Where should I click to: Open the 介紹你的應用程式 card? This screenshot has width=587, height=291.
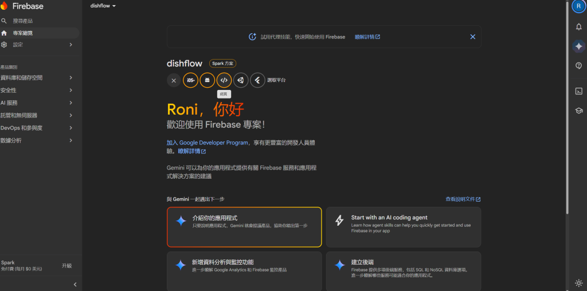point(244,227)
